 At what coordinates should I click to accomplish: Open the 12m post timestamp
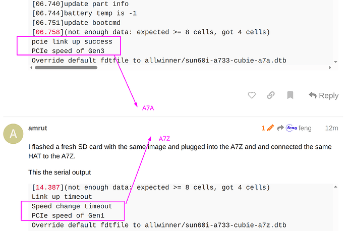click(331, 128)
